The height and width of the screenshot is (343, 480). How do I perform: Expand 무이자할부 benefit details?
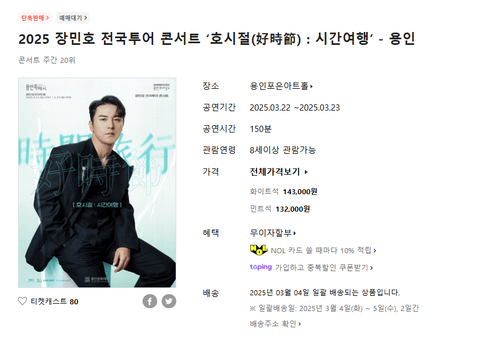(273, 233)
